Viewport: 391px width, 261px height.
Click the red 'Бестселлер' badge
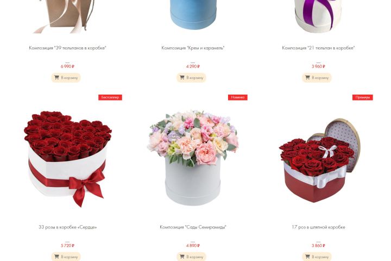coord(110,97)
